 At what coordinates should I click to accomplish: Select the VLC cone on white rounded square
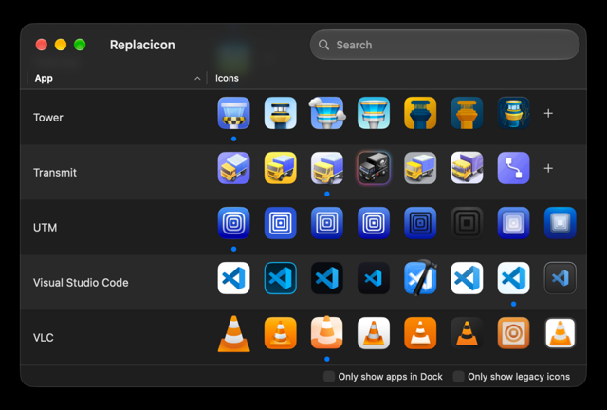coord(374,333)
